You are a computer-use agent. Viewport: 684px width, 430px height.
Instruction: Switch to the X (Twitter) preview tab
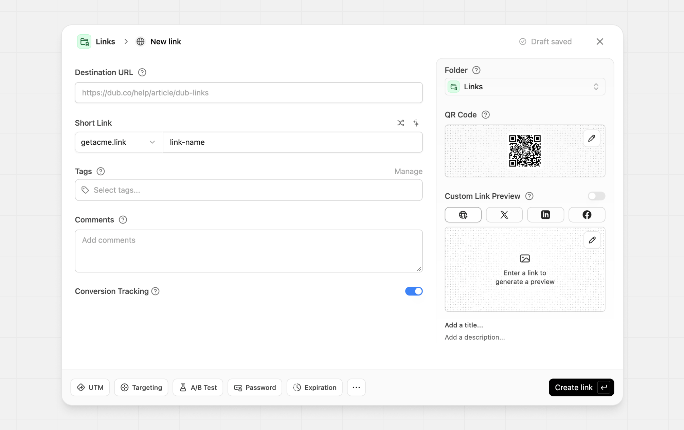coord(504,215)
